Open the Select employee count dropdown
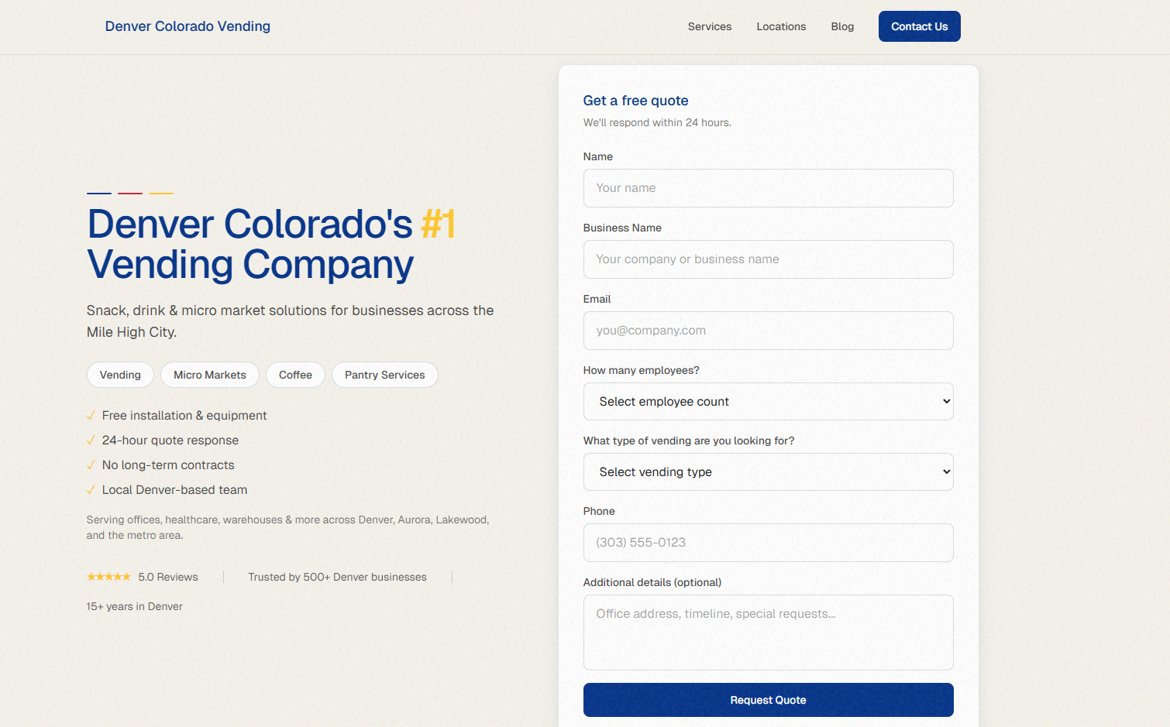This screenshot has width=1170, height=727. click(768, 401)
